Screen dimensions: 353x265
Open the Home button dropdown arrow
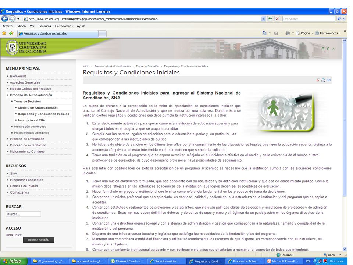(270, 33)
